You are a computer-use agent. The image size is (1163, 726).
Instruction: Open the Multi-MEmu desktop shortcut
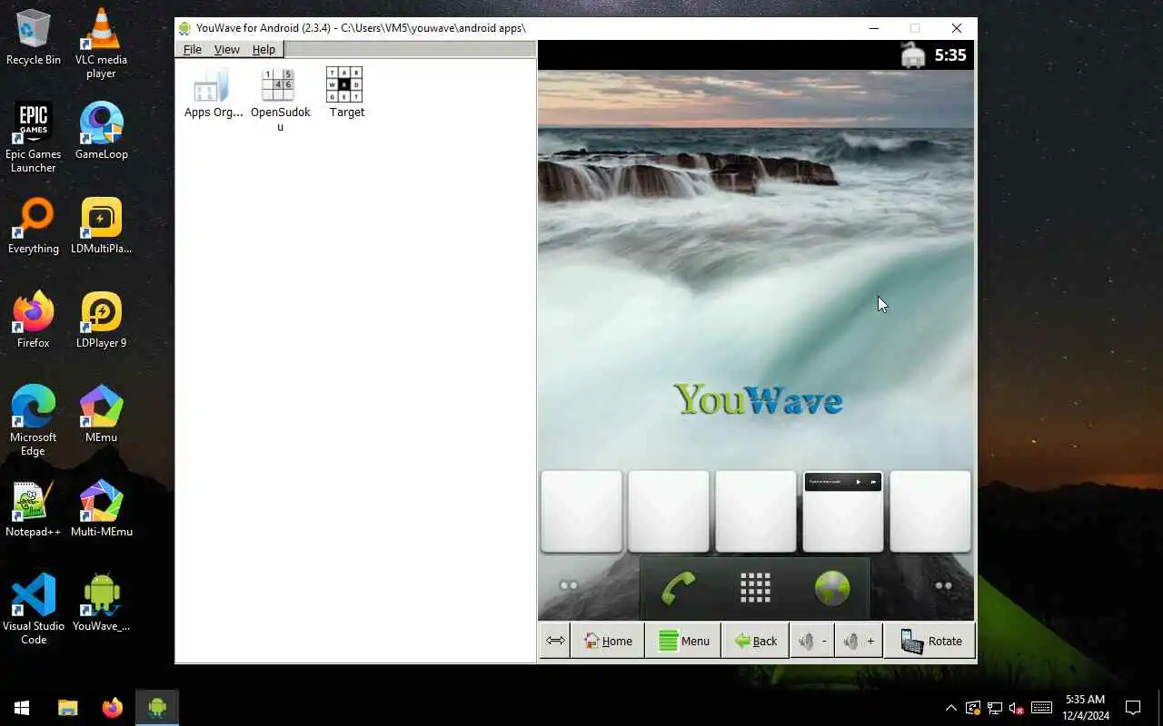101,508
